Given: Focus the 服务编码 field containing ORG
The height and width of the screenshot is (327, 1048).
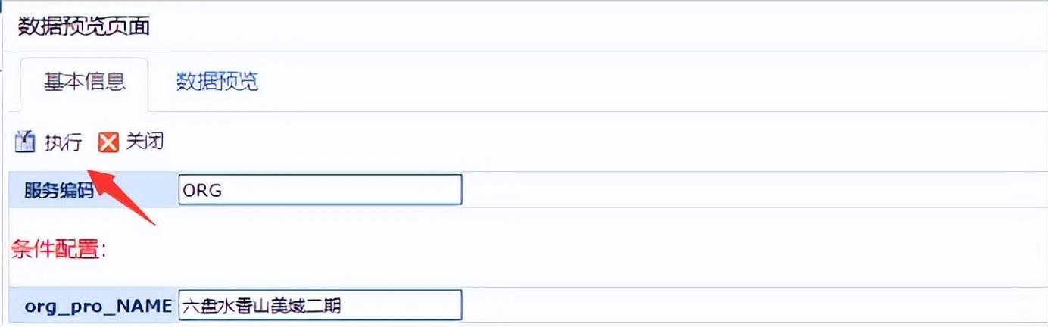Looking at the screenshot, I should pos(320,190).
